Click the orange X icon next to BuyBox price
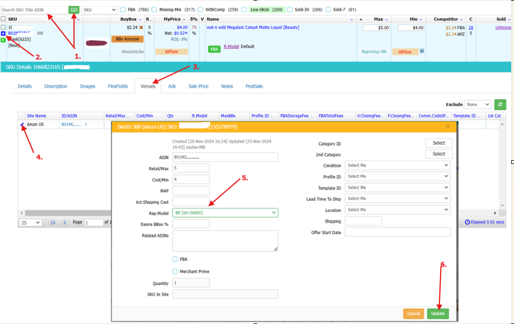The width and height of the screenshot is (514, 324). [x=141, y=28]
